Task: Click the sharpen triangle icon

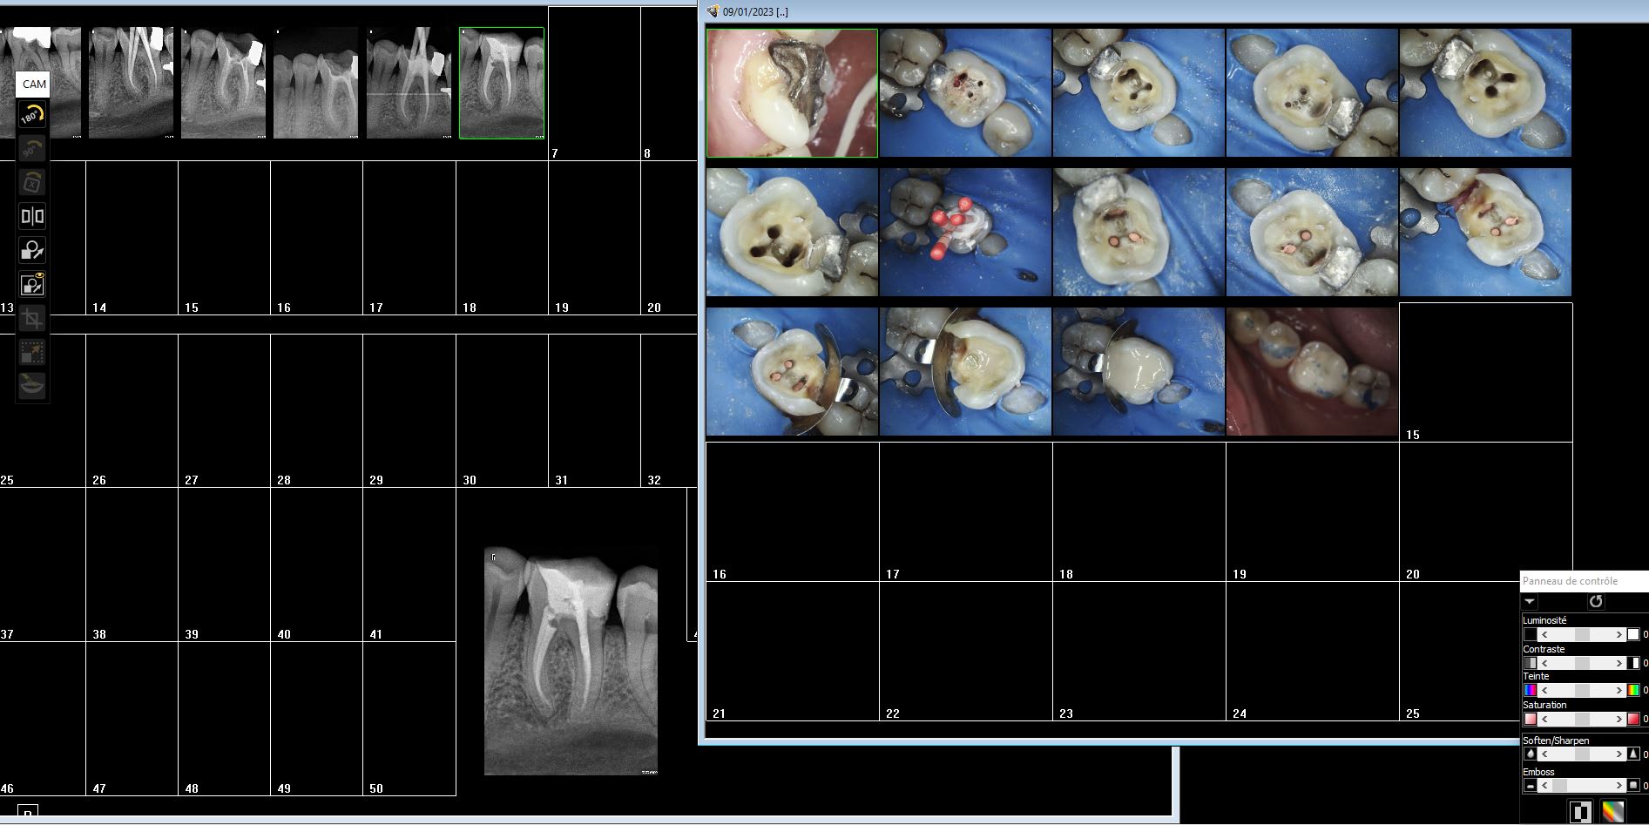Action: (1633, 754)
